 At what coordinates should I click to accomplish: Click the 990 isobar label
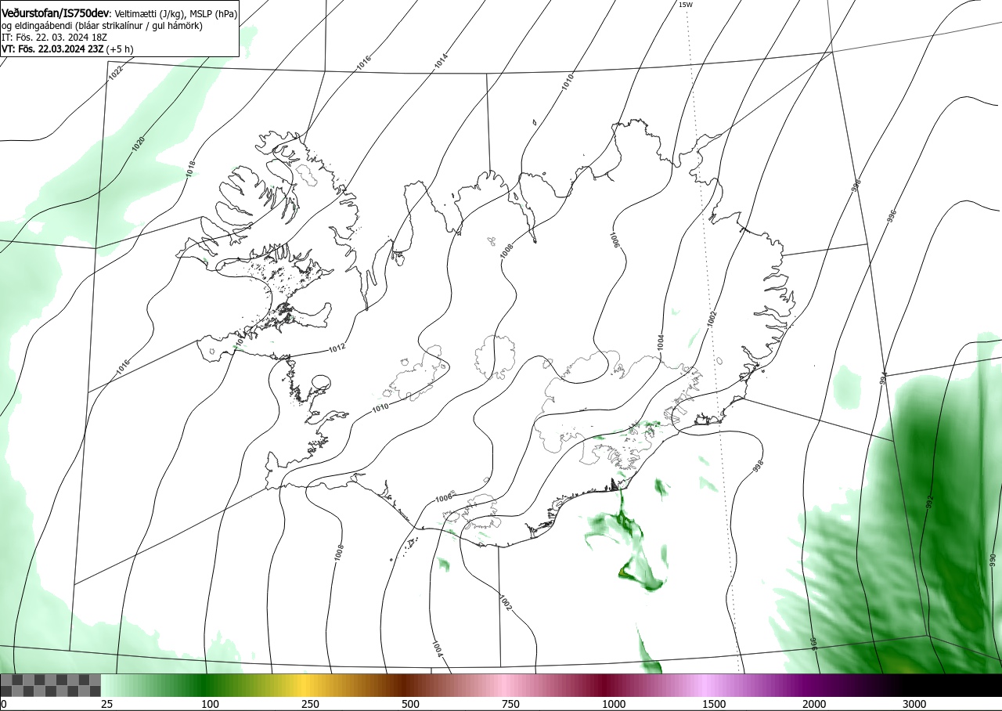coord(993,560)
